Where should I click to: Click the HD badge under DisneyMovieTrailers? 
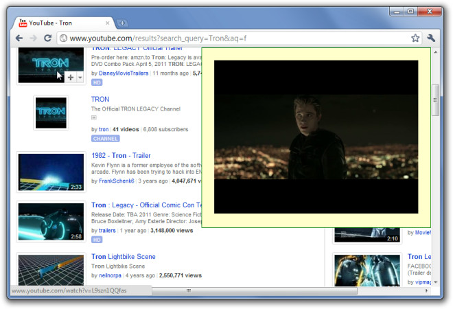(97, 82)
